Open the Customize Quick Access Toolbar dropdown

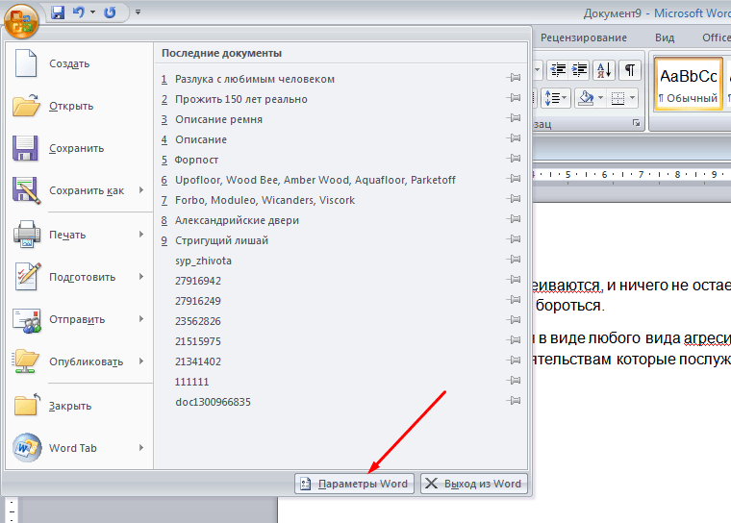click(138, 12)
